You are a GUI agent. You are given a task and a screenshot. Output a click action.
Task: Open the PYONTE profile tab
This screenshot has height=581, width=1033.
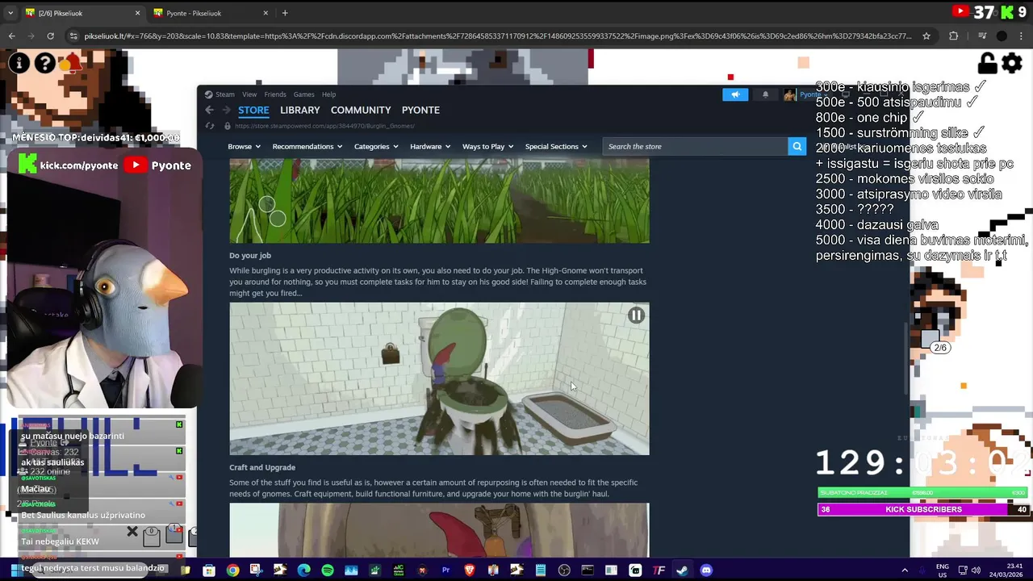pyautogui.click(x=420, y=110)
